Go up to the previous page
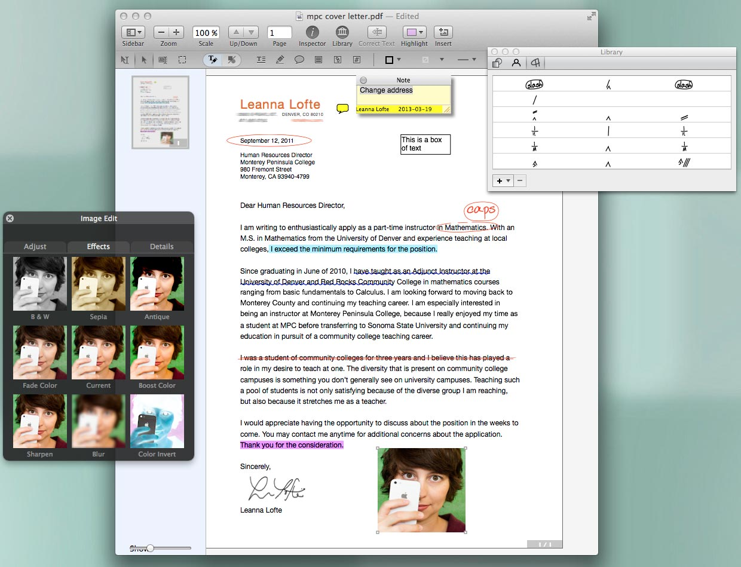This screenshot has width=741, height=567. tap(236, 32)
